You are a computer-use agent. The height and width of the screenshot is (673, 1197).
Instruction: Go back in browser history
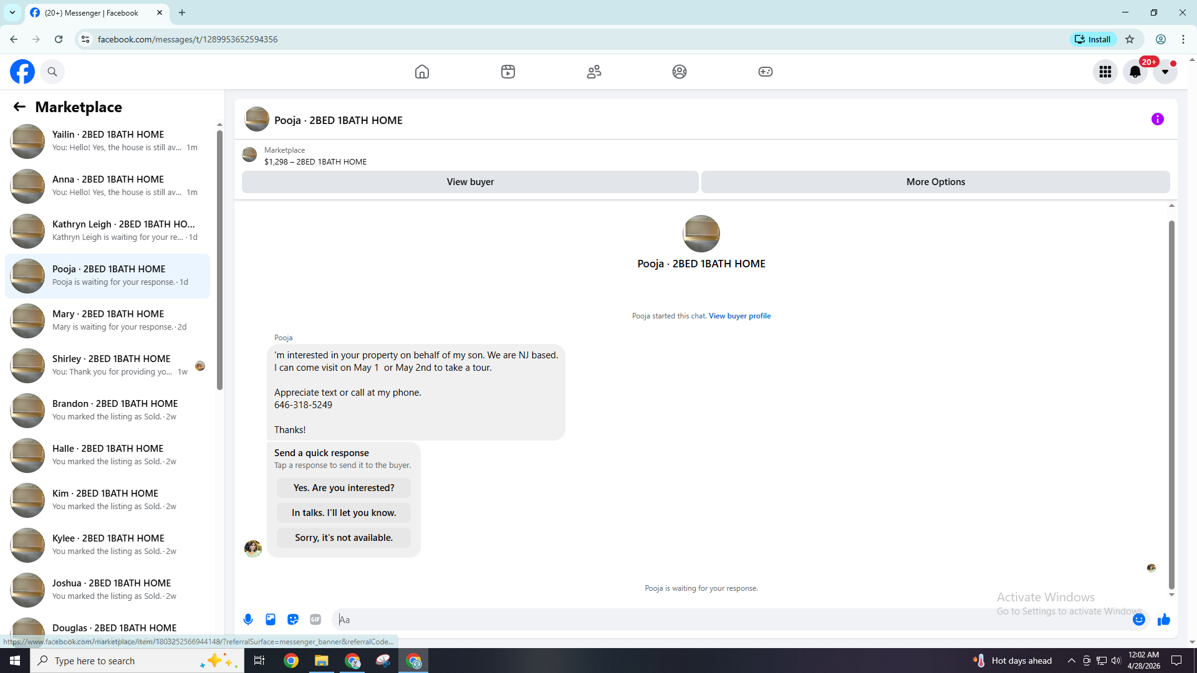click(x=14, y=39)
